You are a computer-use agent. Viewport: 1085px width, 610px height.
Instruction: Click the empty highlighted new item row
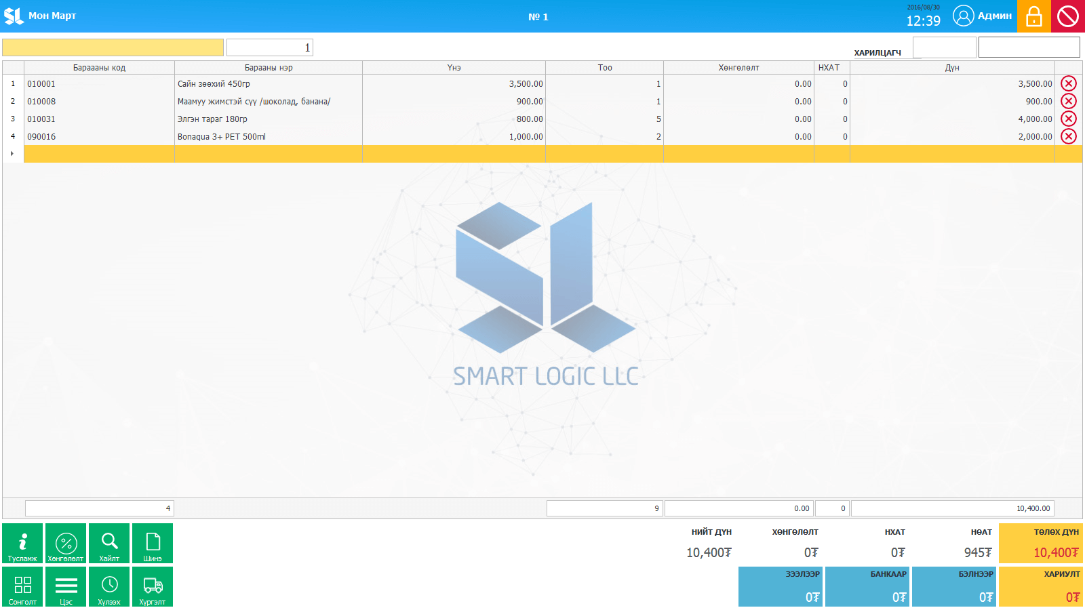[x=553, y=154]
